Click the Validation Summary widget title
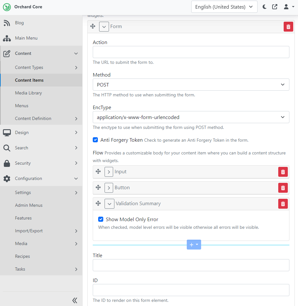This screenshot has width=298, height=306. click(x=138, y=204)
